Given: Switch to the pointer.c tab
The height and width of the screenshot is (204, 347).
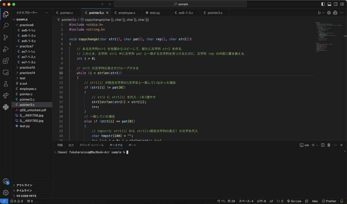Looking at the screenshot, I should pos(67,13).
